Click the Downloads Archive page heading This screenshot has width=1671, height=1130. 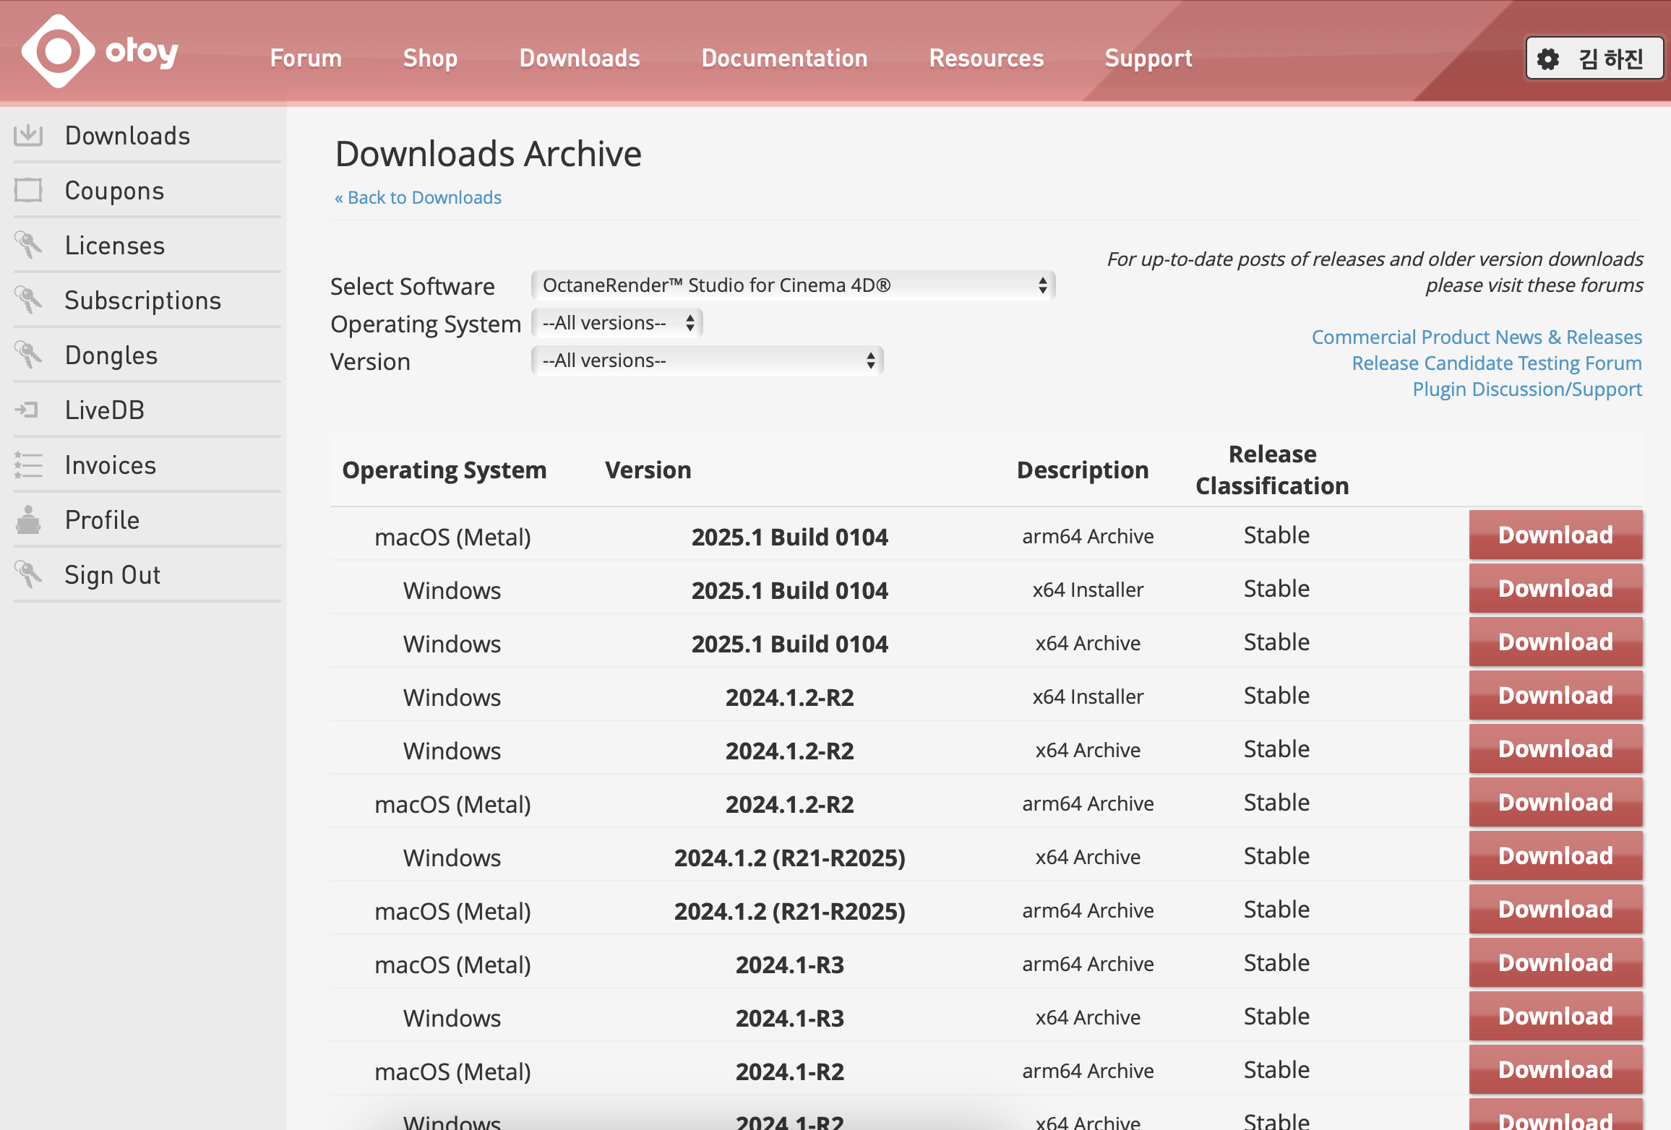(489, 154)
